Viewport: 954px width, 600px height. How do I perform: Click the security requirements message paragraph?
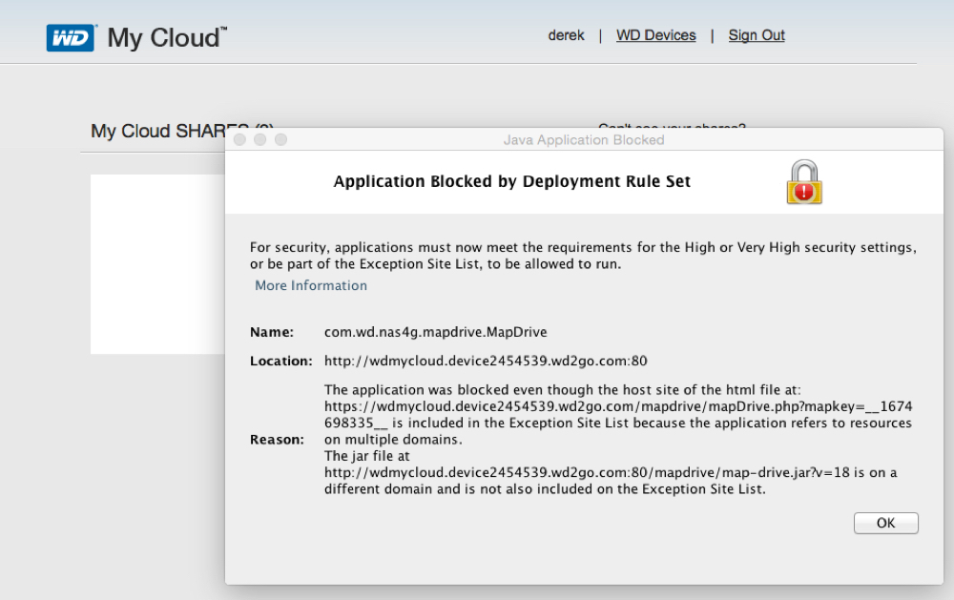coord(582,256)
